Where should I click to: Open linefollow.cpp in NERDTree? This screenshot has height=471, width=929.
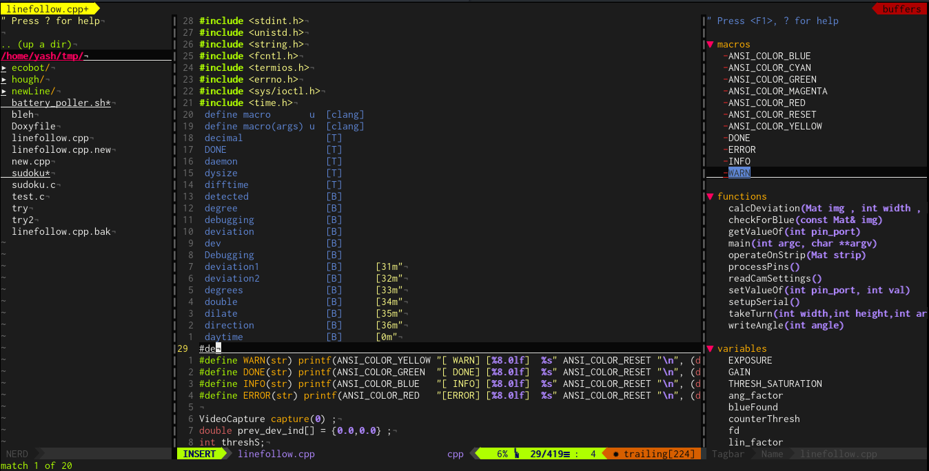click(x=50, y=138)
